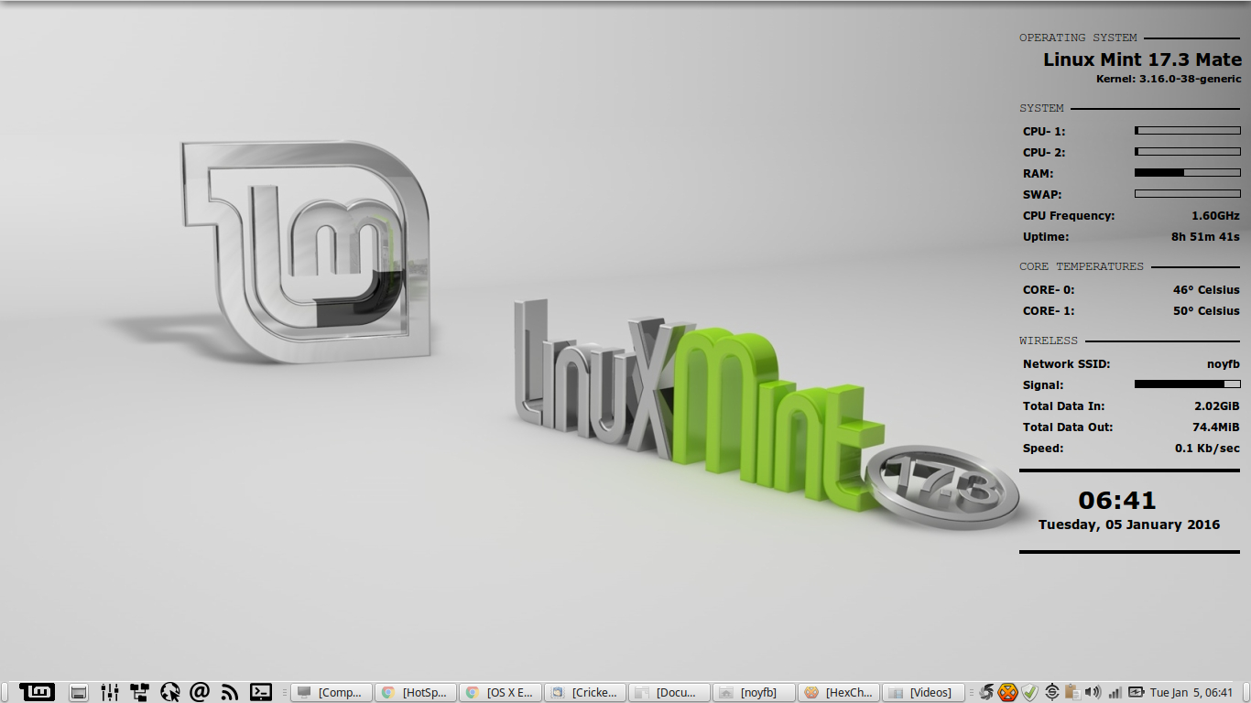Open the panel clock Tue Jan 5, 06:41
Image resolution: width=1251 pixels, height=703 pixels.
(1191, 693)
